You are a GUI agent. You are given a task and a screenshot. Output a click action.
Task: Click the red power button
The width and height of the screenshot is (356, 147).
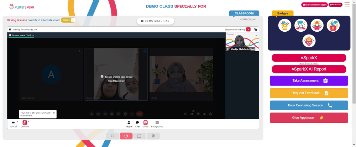pyautogui.click(x=126, y=136)
